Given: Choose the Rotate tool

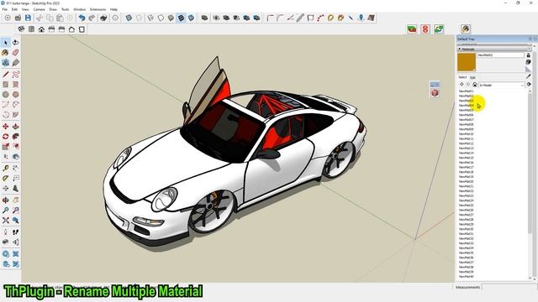Looking at the screenshot, I should [5, 137].
